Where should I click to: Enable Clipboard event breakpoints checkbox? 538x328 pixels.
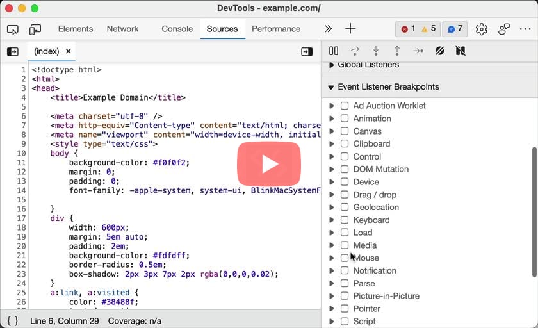click(345, 143)
